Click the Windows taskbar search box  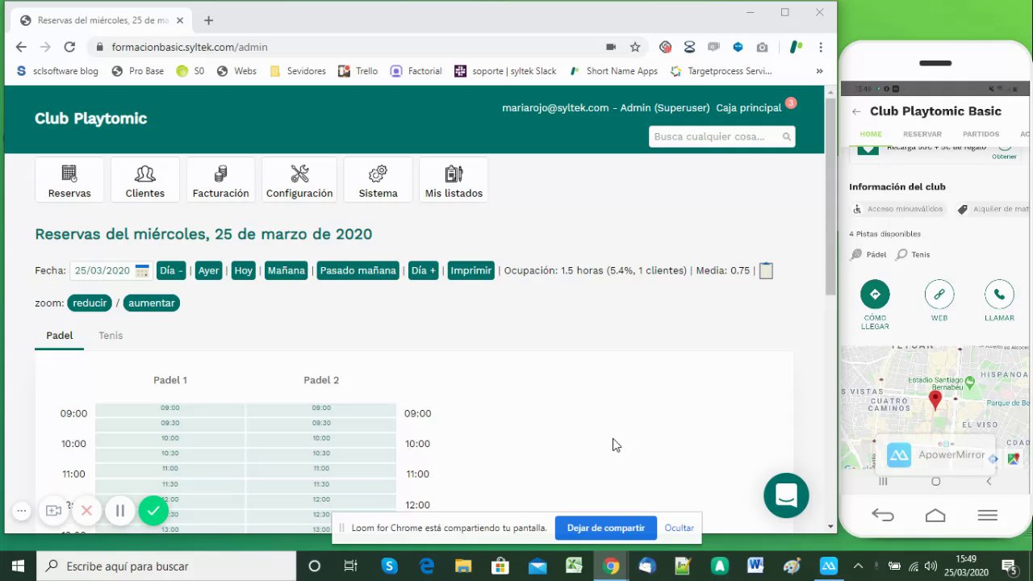166,566
